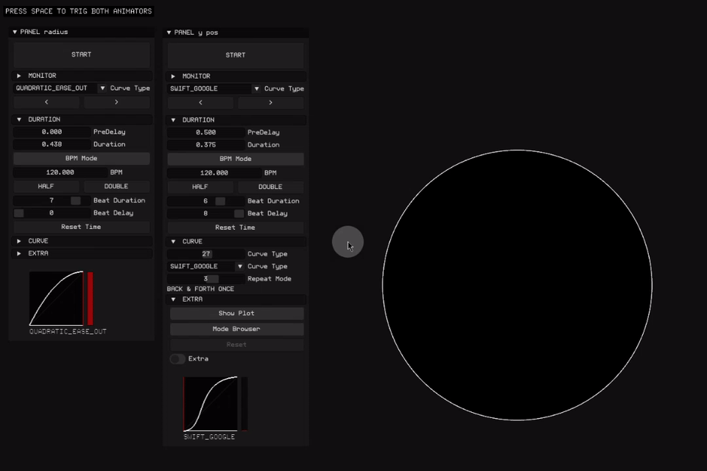Viewport: 707px width, 471px height.
Task: Click BPM value field in radius panel
Action: tap(60, 172)
